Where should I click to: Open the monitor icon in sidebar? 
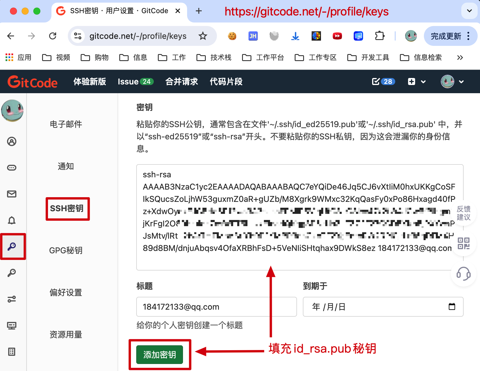(12, 325)
